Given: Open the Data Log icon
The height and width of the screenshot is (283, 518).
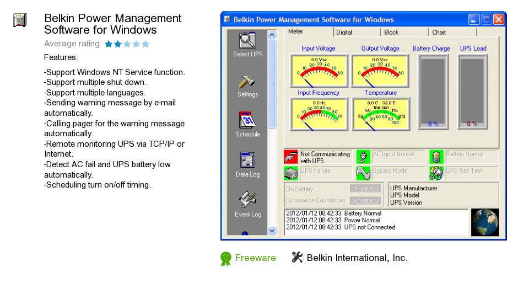Looking at the screenshot, I should tap(247, 160).
